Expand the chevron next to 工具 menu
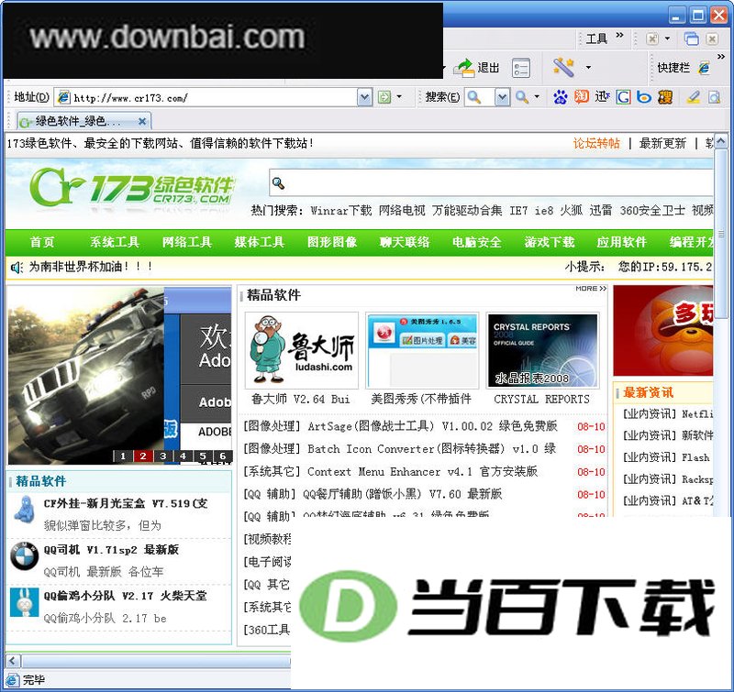Image resolution: width=734 pixels, height=692 pixels. [619, 35]
